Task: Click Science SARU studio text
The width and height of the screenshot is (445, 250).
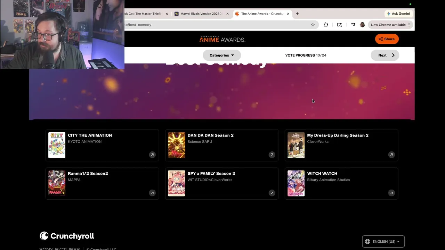Action: (x=200, y=142)
